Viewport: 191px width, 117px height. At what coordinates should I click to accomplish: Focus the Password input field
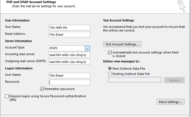pyautogui.click(x=69, y=82)
